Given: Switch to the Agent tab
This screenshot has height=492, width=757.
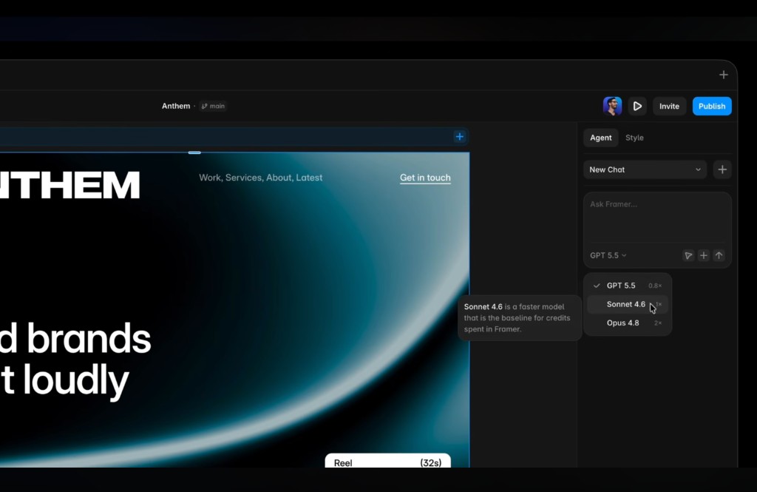Looking at the screenshot, I should point(600,138).
